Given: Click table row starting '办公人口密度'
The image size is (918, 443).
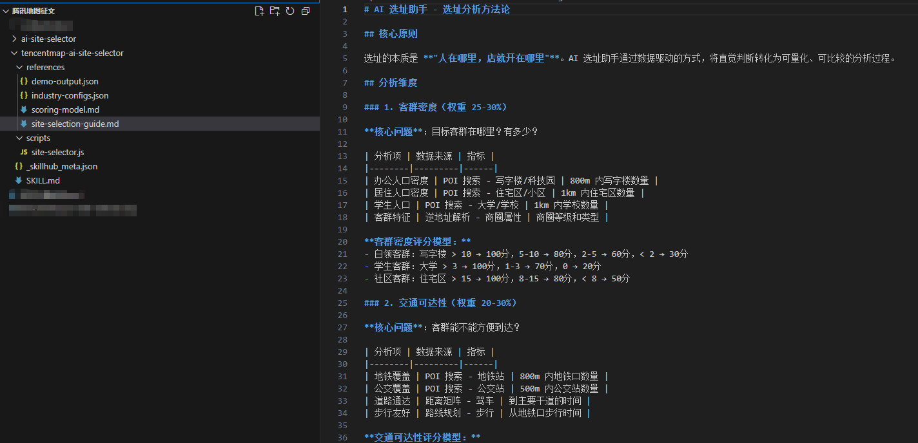Looking at the screenshot, I should click(x=511, y=181).
